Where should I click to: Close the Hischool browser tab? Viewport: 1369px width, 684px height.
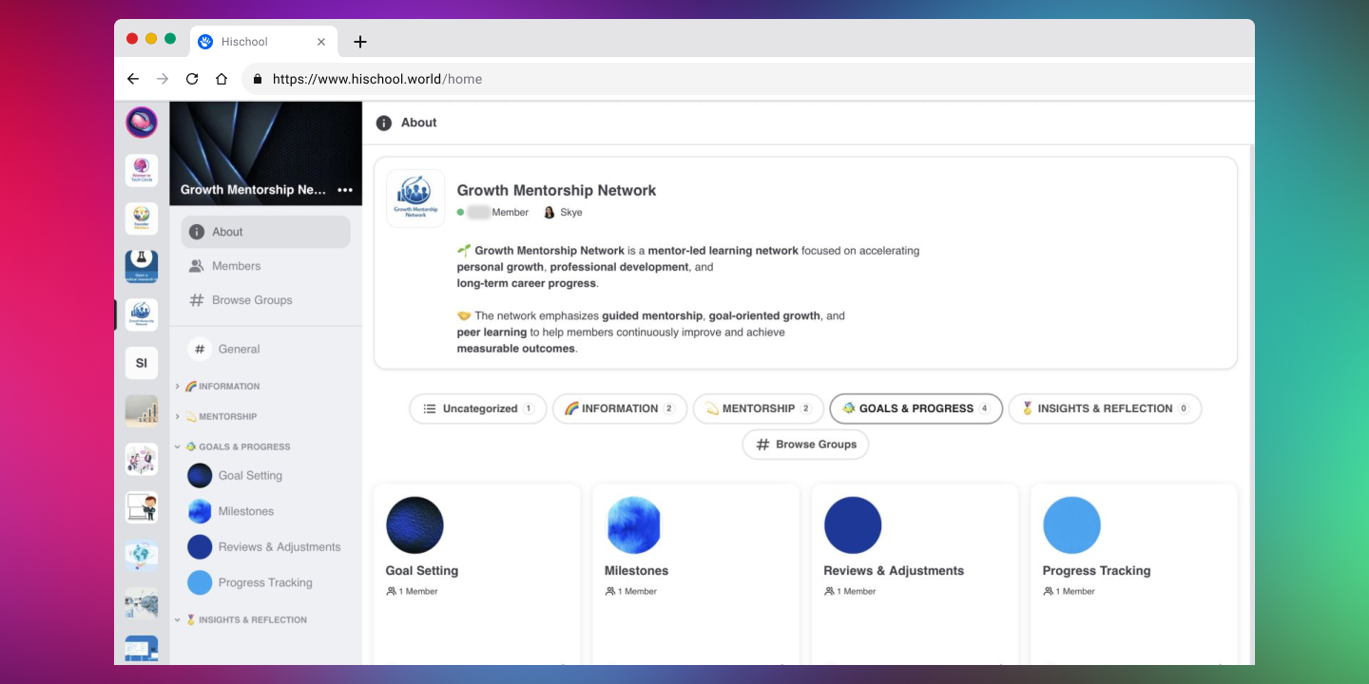pyautogui.click(x=321, y=42)
